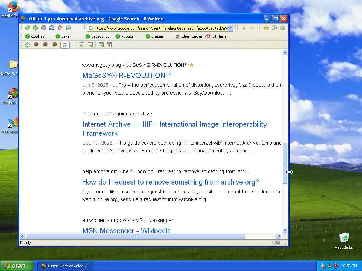Toggle Images loading

pos(154,36)
